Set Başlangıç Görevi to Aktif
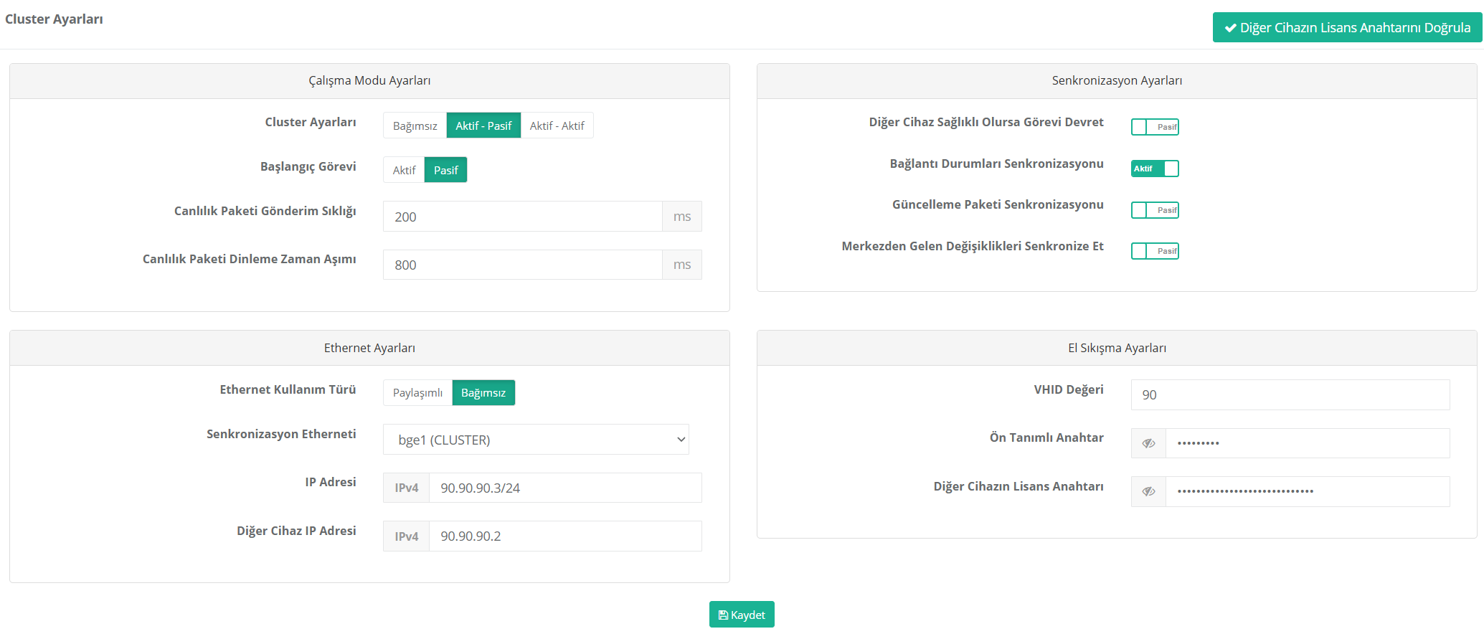The width and height of the screenshot is (1484, 639). click(404, 170)
